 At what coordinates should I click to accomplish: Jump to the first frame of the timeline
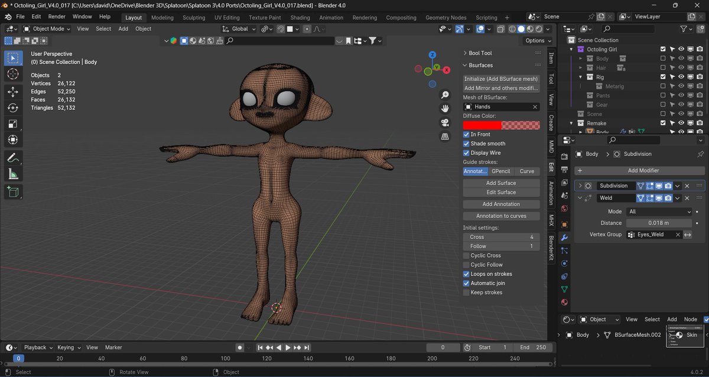[x=260, y=347]
